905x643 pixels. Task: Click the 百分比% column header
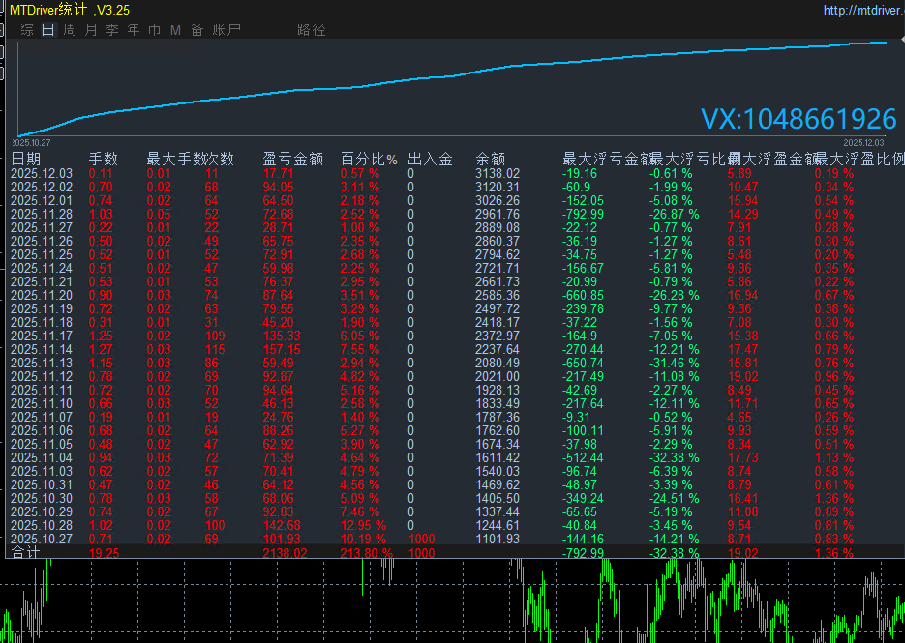(x=369, y=159)
